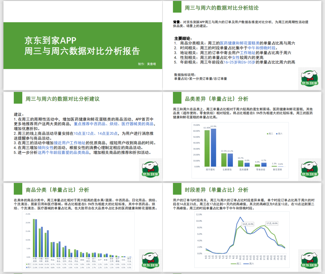Click the JD Daojia logo on the 品类差异 slide

click(309, 169)
